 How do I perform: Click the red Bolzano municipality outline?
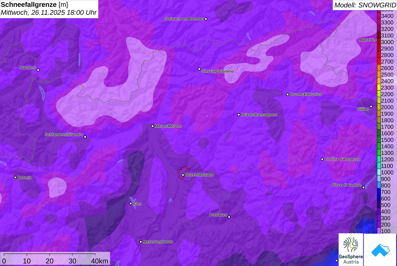pos(183,173)
